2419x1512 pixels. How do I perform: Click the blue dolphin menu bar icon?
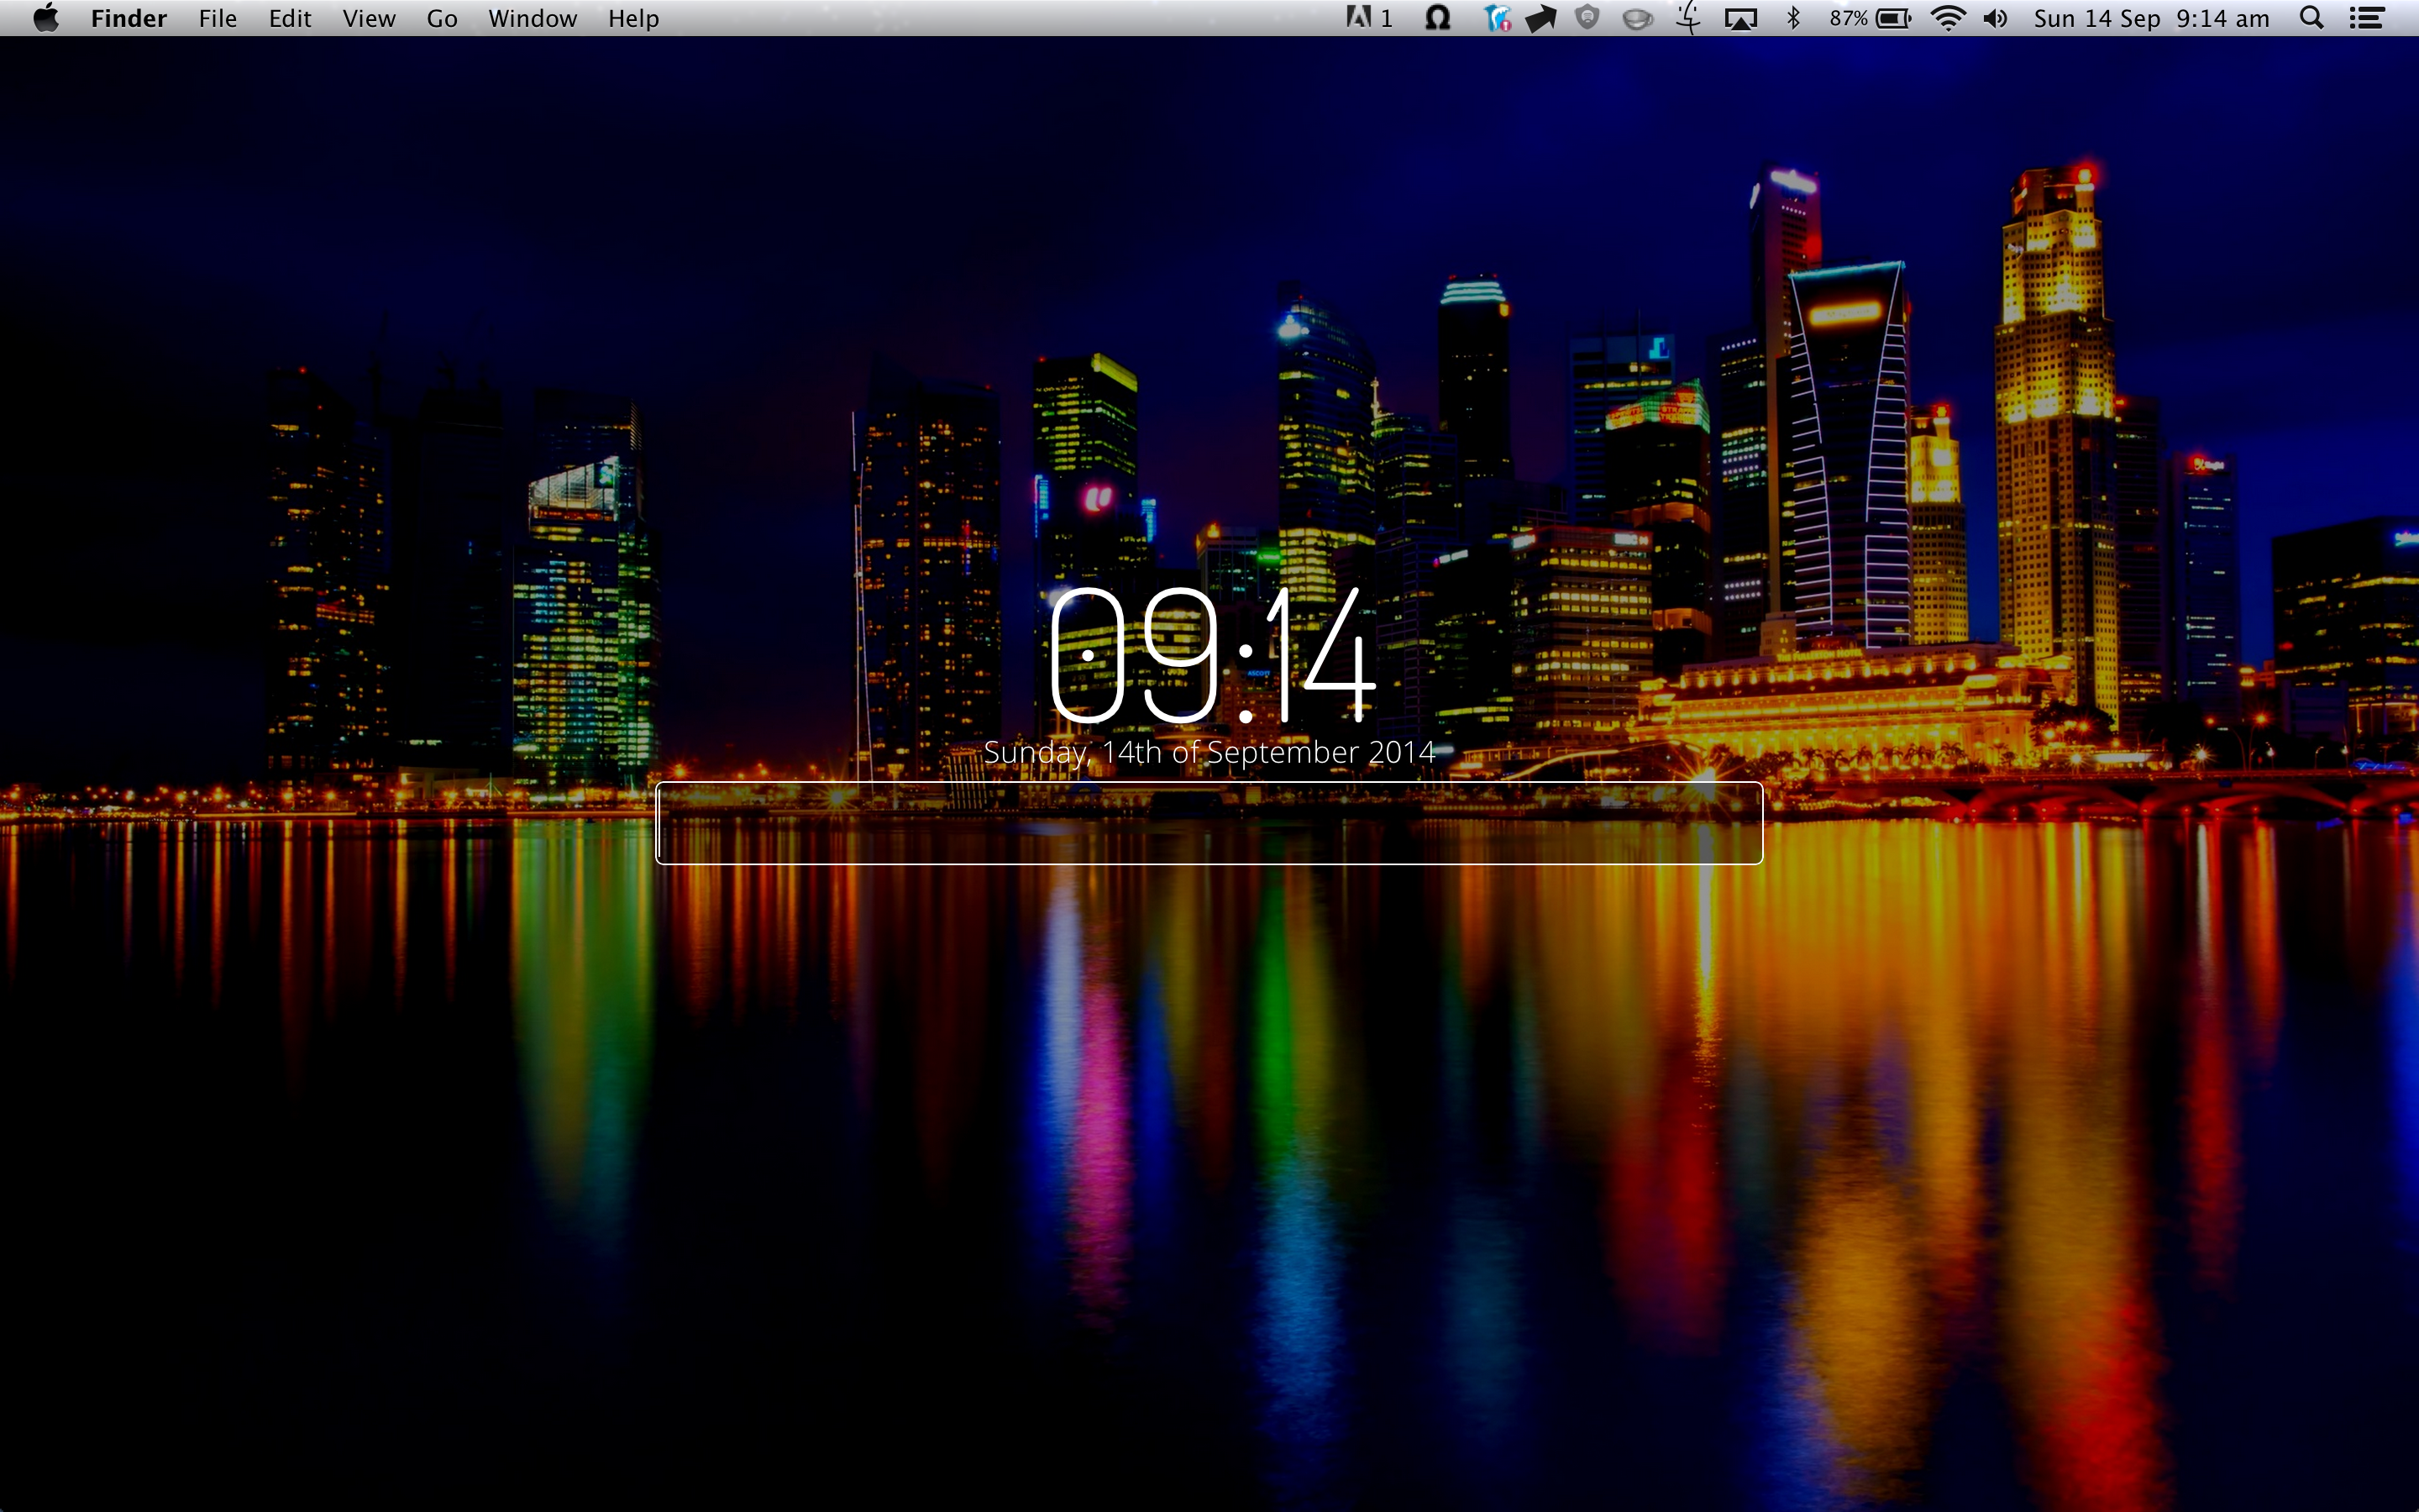click(1497, 18)
